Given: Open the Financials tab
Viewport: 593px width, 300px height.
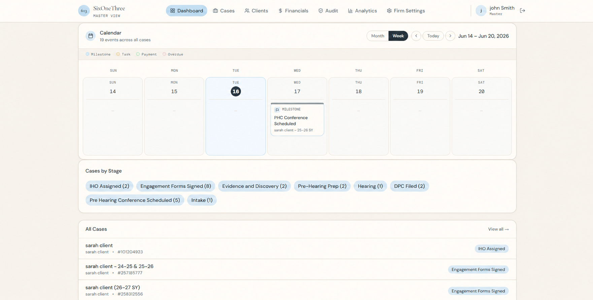Looking at the screenshot, I should click(293, 11).
